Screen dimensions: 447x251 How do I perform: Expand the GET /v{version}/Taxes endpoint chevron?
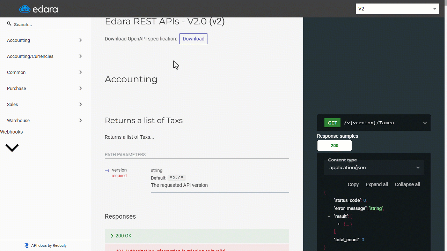[425, 123]
